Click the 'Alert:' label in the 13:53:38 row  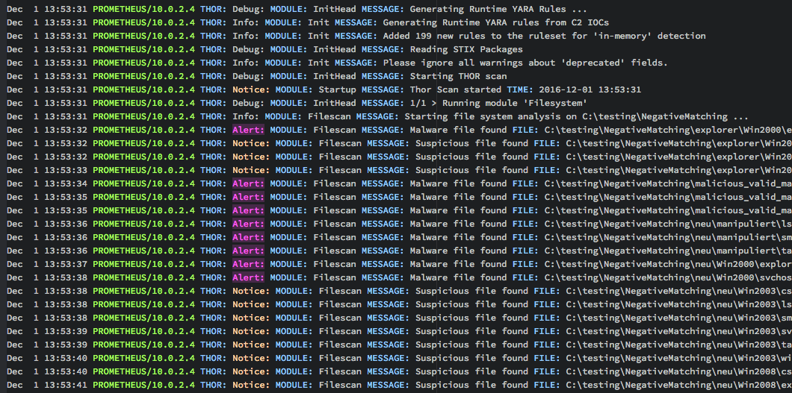[248, 277]
